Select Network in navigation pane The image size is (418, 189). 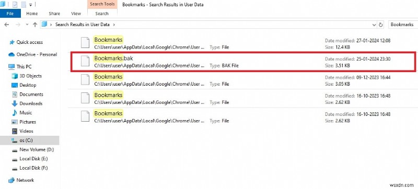pos(25,180)
